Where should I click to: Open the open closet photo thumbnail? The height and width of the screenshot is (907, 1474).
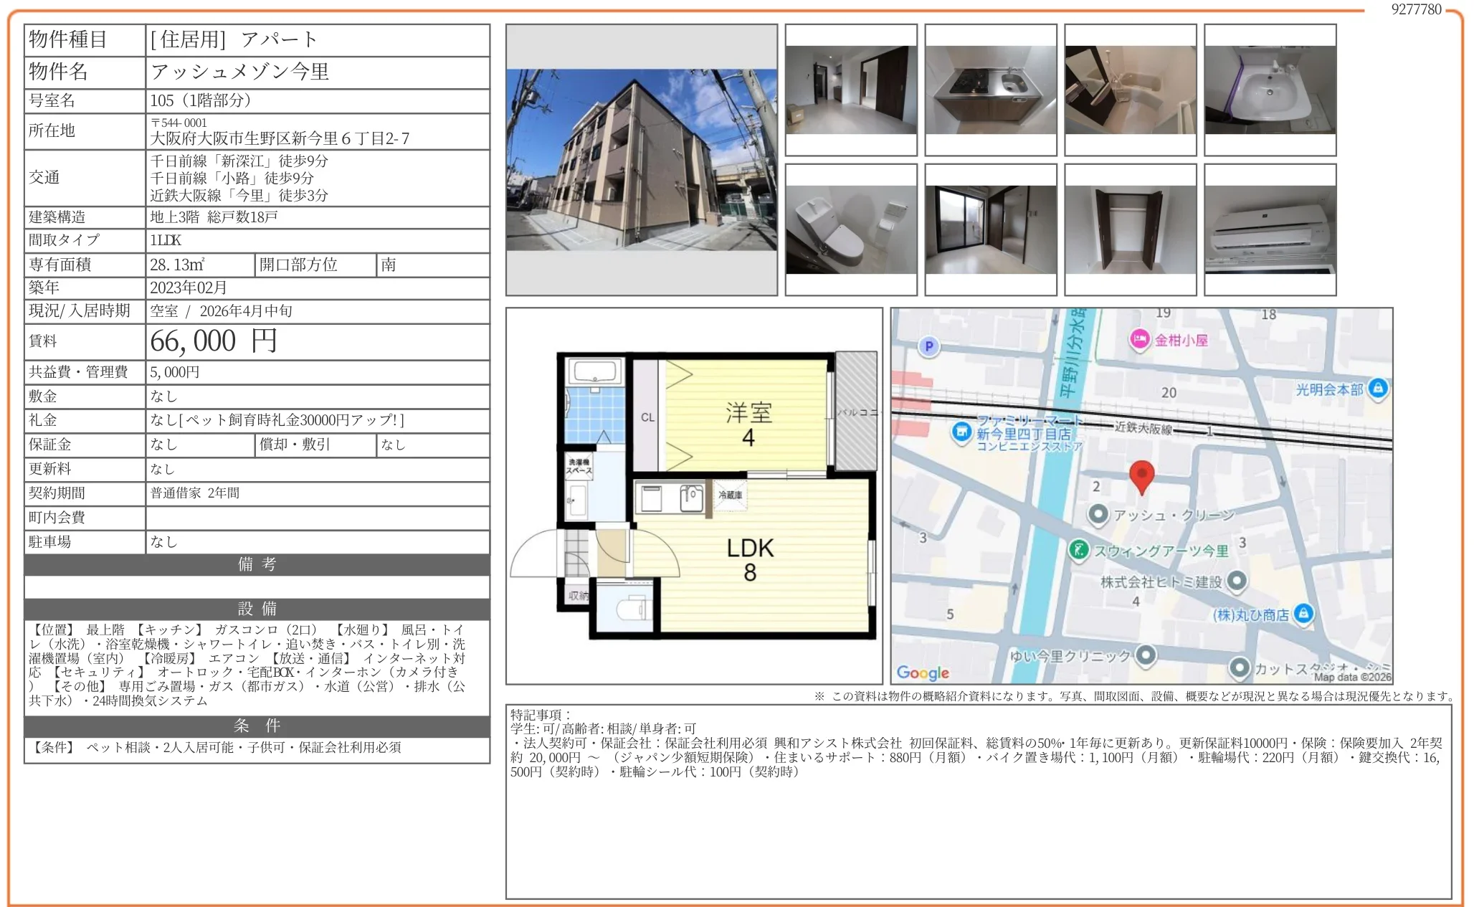pos(1130,229)
